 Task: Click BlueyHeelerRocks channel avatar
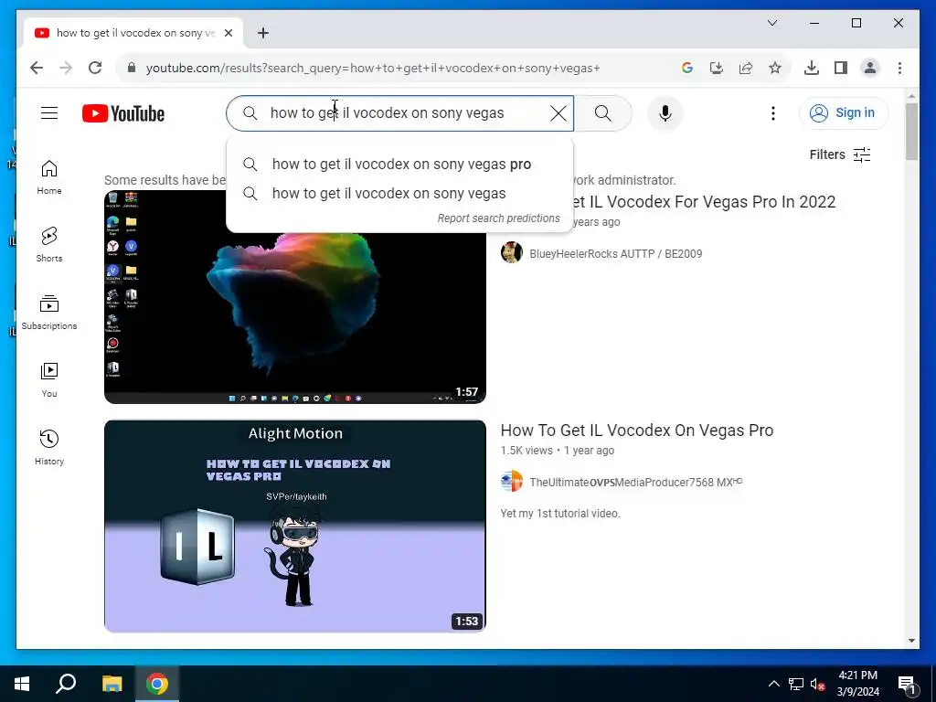pos(512,253)
